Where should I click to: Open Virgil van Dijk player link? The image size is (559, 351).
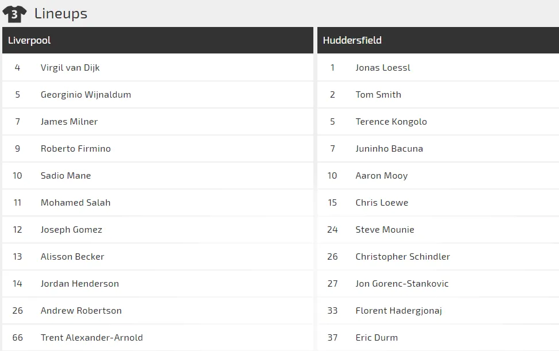tap(70, 68)
